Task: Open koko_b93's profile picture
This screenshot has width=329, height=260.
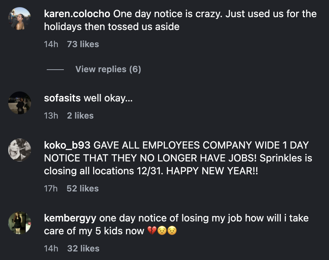Action: click(20, 150)
